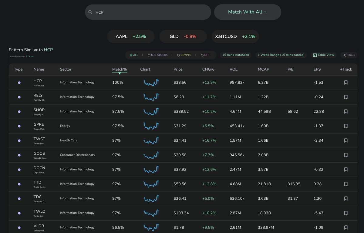Bookmark VLDR row to track
Viewport: 364px width, 233px height.
click(x=346, y=228)
